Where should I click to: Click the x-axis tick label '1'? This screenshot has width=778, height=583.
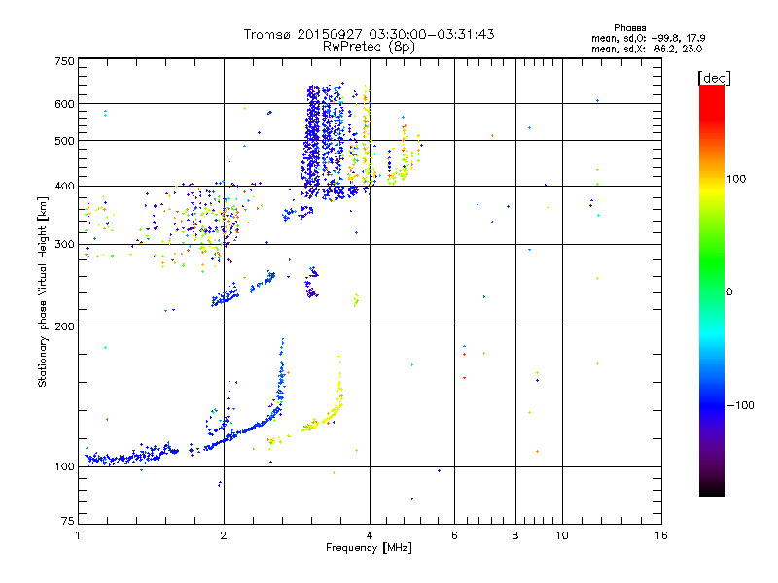(x=78, y=536)
